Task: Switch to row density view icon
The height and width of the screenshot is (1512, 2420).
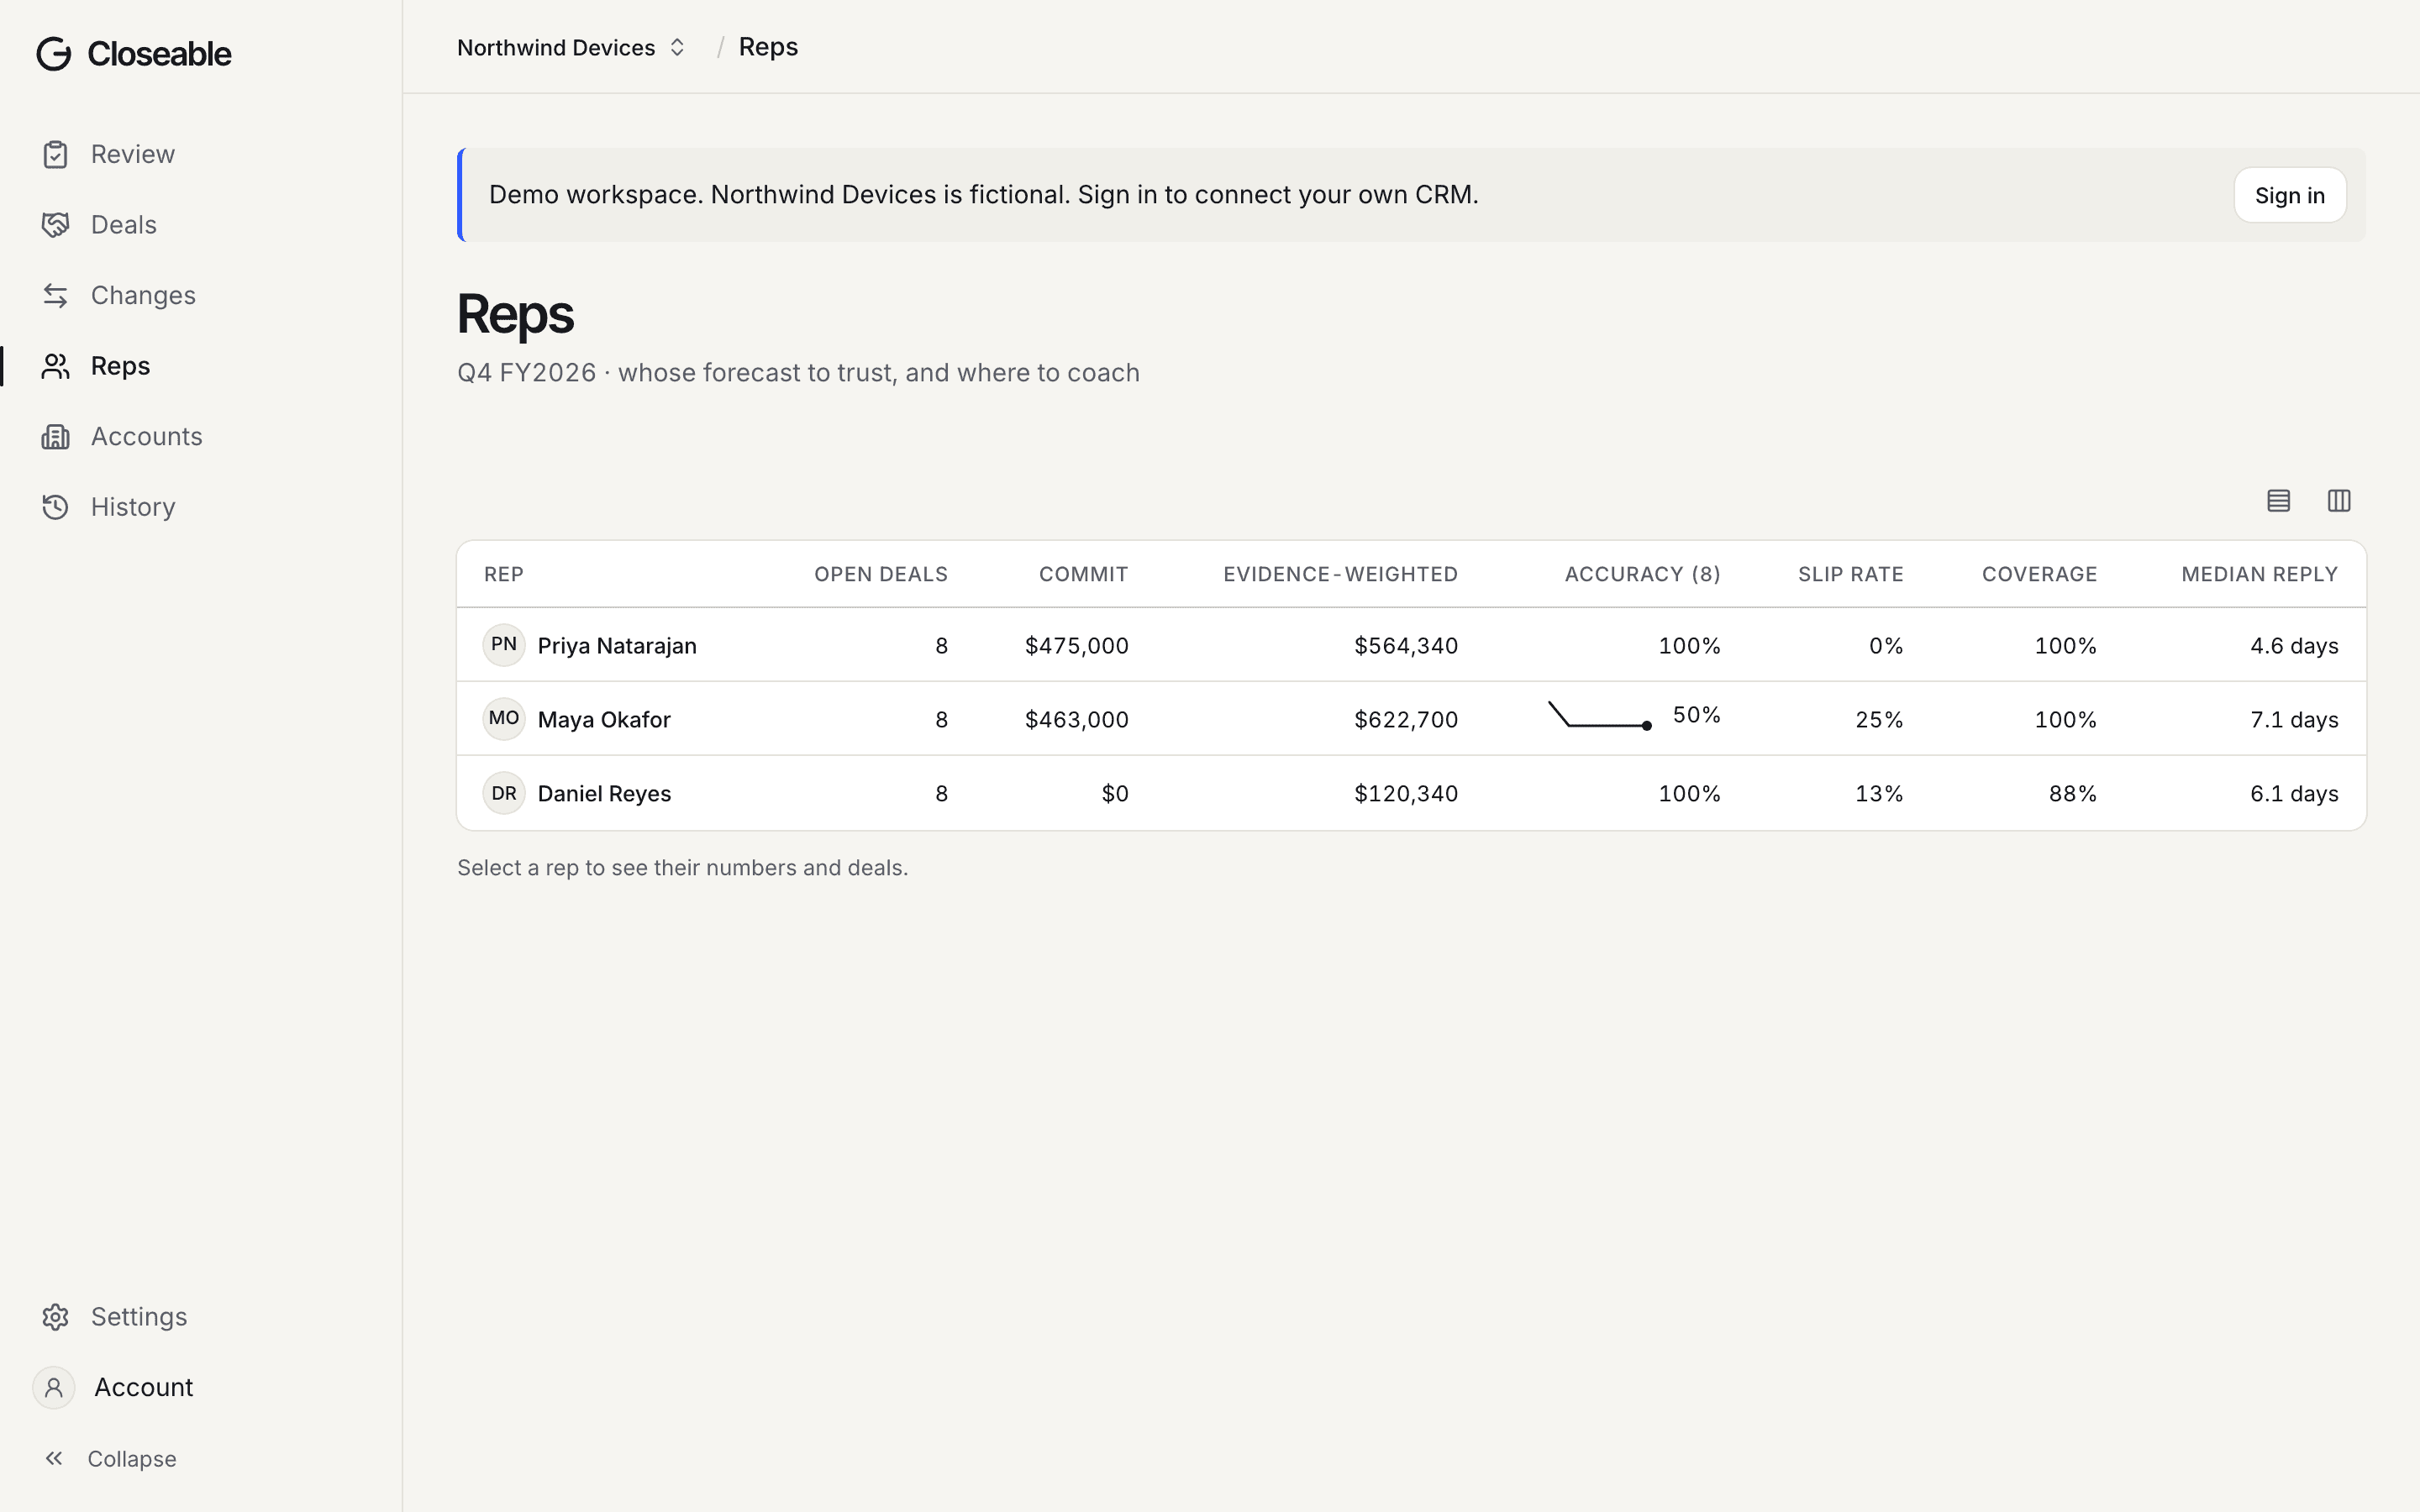Action: [2278, 501]
